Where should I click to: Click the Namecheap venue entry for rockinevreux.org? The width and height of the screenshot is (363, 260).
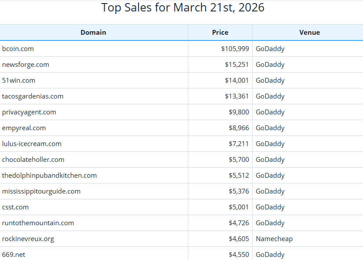274,238
